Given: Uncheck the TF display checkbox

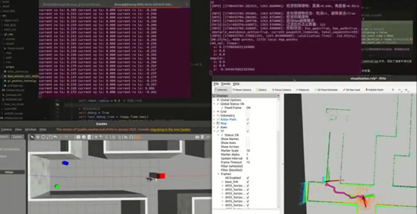Looking at the screenshot, I should click(x=248, y=131).
